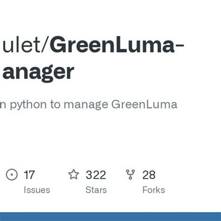Select the issue count 17
The width and height of the screenshot is (221, 221).
coord(29,175)
